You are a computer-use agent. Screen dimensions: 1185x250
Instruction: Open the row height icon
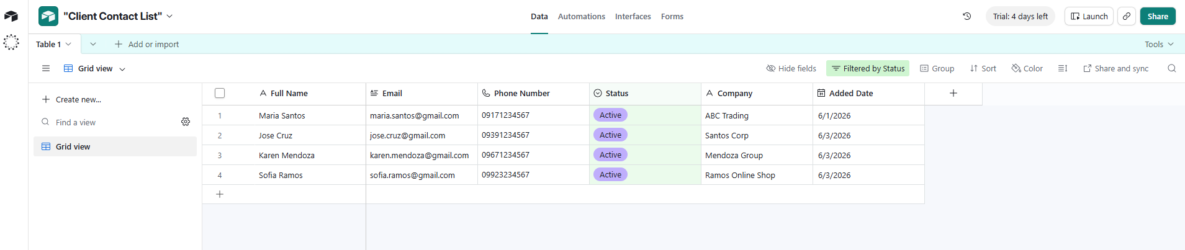[x=1063, y=68]
